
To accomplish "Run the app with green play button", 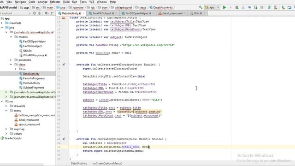I will coord(224,7).
